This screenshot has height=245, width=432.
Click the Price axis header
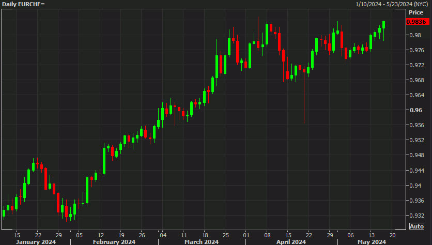coord(415,12)
